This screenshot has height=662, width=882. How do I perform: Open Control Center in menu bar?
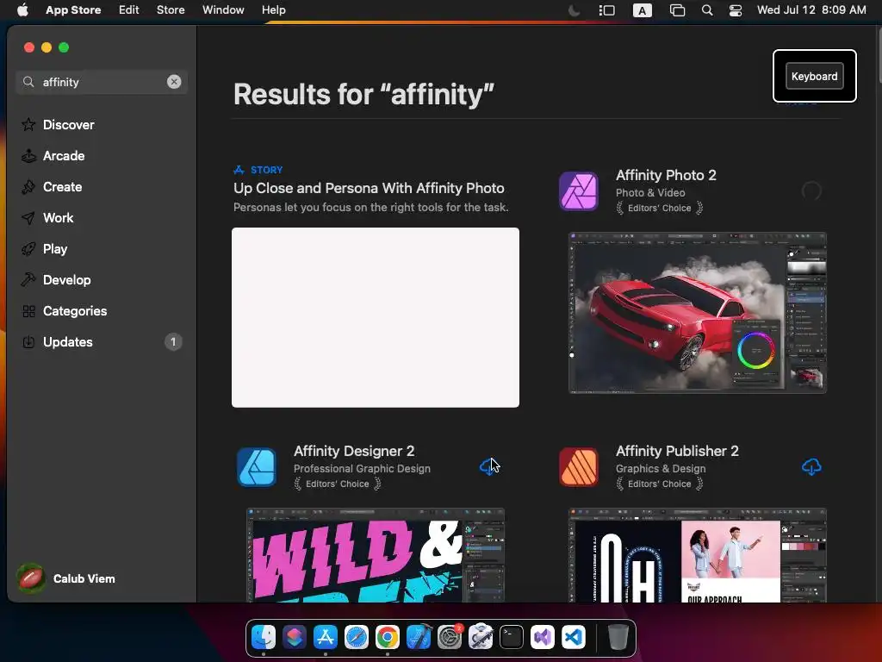pyautogui.click(x=736, y=10)
